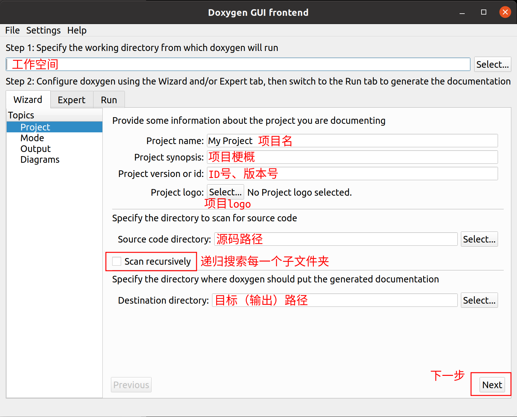Switch to the Wizard tab
Screen dimensions: 517x417
[x=28, y=99]
